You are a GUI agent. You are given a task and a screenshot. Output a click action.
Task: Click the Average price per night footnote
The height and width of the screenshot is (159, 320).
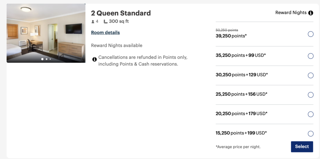pos(238,147)
